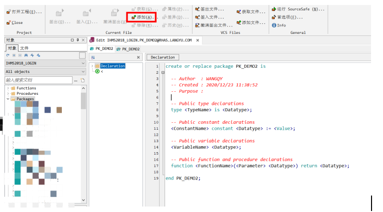Click 属性(P) properties item
The image size is (383, 212).
click(176, 9)
